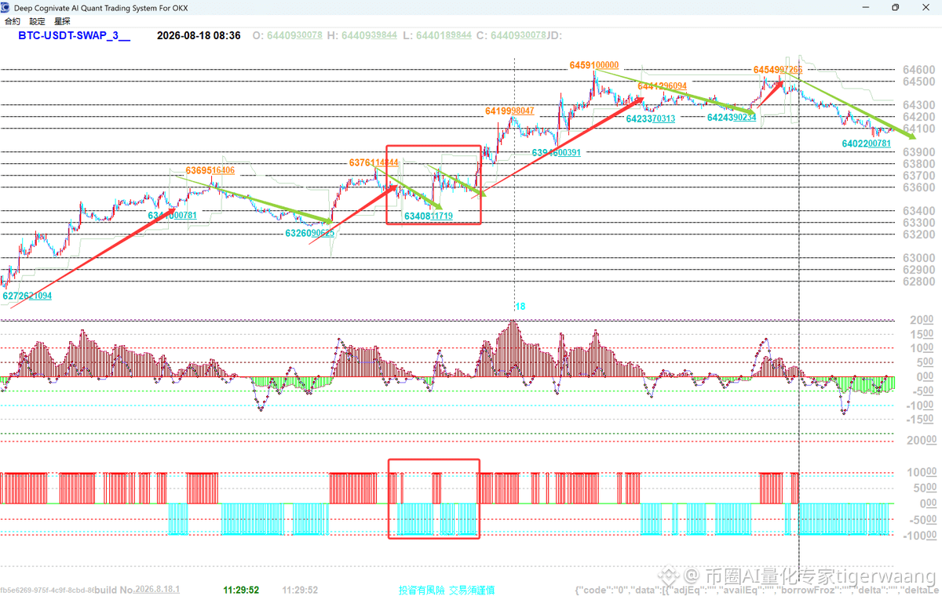Viewport: 942px width, 596px height.
Task: Click the gray 11:29:52 clock
Action: pos(300,590)
